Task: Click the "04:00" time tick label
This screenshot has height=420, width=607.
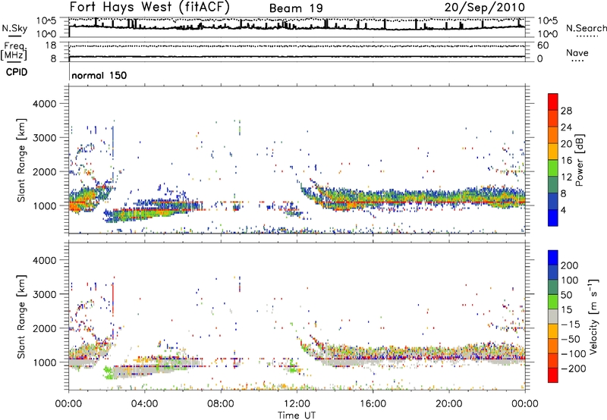Action: tap(144, 404)
